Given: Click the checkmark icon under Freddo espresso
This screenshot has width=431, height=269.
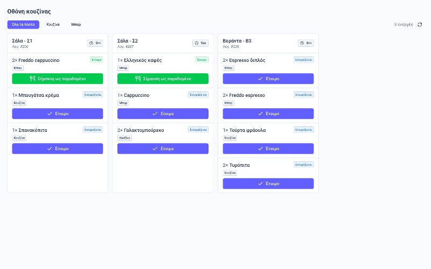Looking at the screenshot, I should [x=260, y=114].
